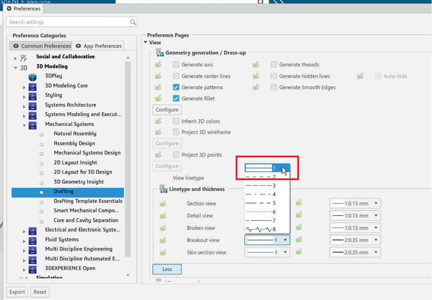Click the lock icon left of Broken view
This screenshot has height=300, width=432.
tap(163, 228)
